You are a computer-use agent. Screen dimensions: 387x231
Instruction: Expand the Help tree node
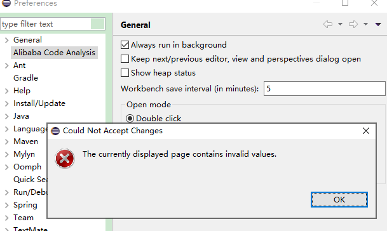point(6,91)
